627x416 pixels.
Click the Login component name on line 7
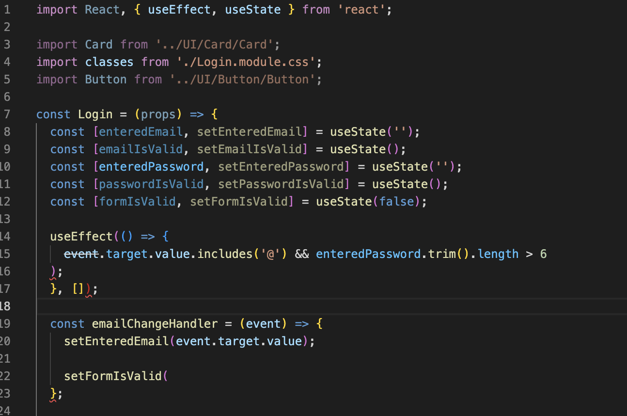(95, 114)
